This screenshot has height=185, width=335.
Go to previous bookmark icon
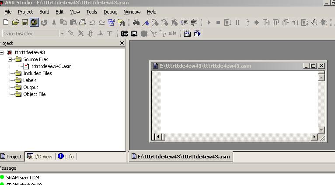pyautogui.click(x=165, y=22)
